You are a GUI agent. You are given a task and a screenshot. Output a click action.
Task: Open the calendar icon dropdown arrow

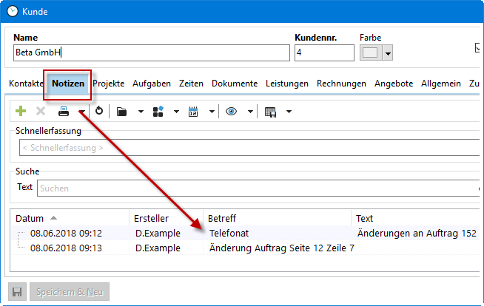click(x=212, y=112)
